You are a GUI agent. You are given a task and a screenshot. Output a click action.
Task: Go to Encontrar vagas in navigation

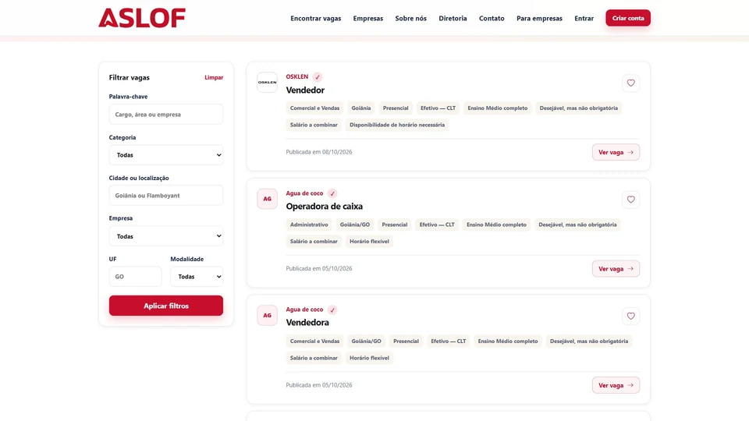pos(316,18)
